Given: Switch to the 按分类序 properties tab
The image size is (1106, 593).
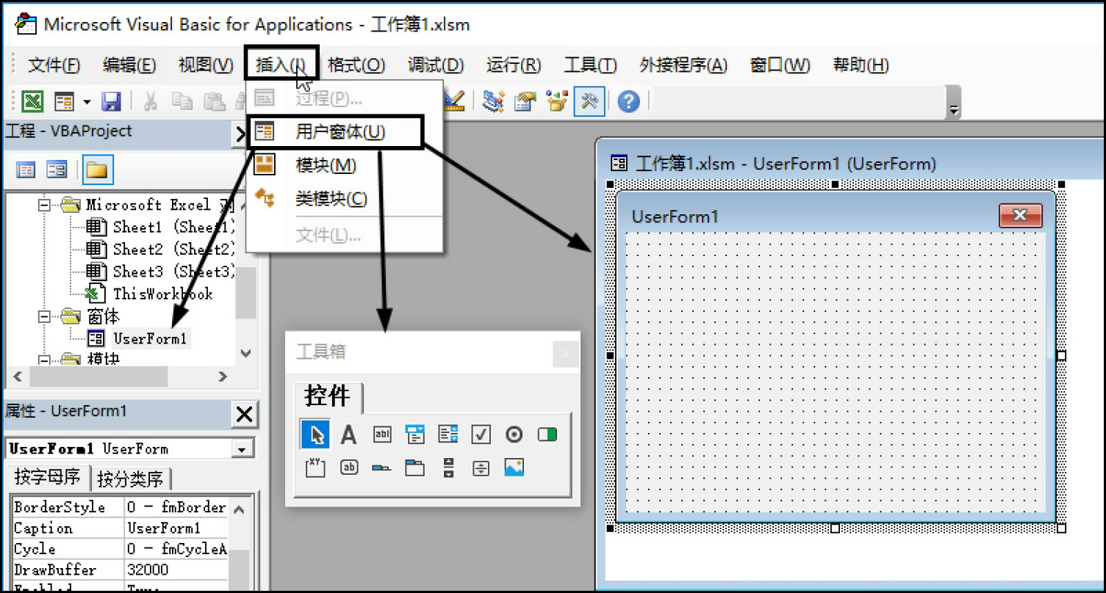Looking at the screenshot, I should click(x=131, y=479).
